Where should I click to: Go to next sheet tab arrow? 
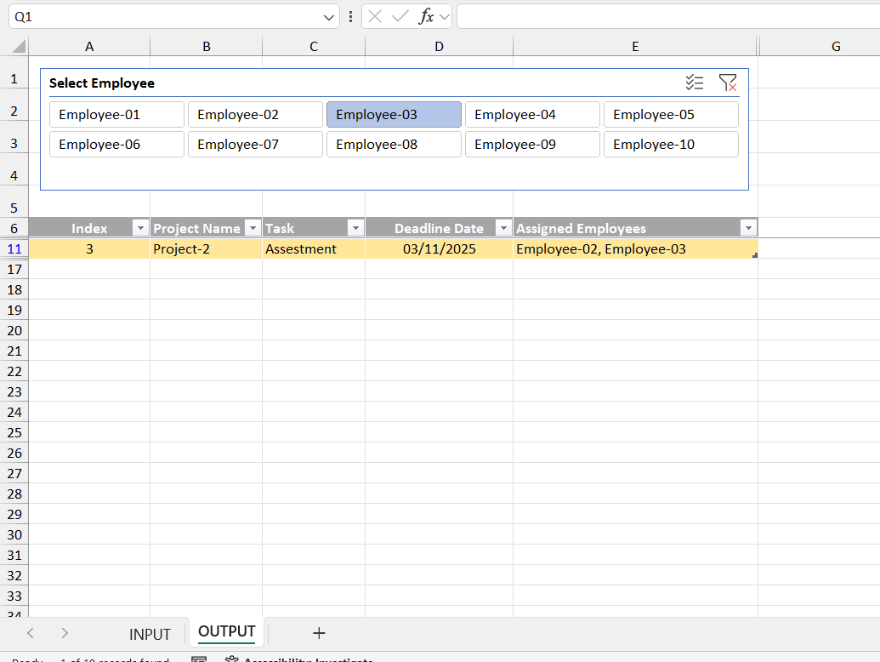[x=65, y=633]
